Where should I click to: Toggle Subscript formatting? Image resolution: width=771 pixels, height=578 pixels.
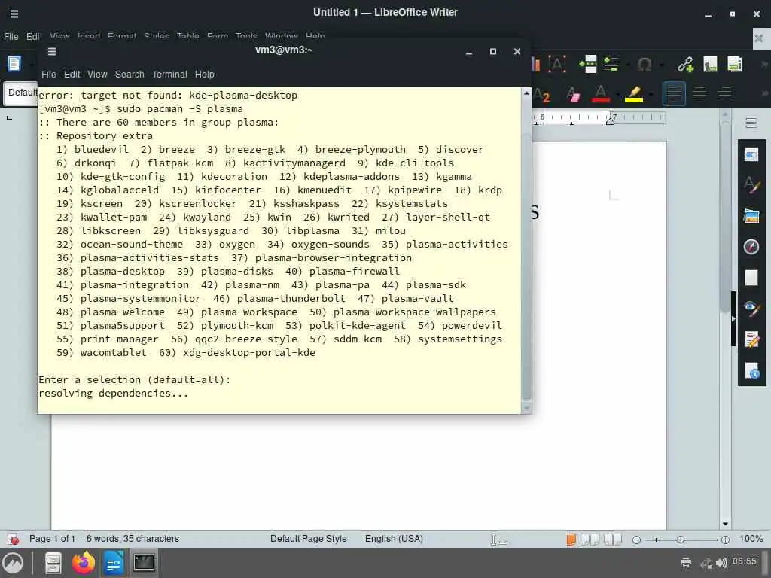pyautogui.click(x=542, y=94)
